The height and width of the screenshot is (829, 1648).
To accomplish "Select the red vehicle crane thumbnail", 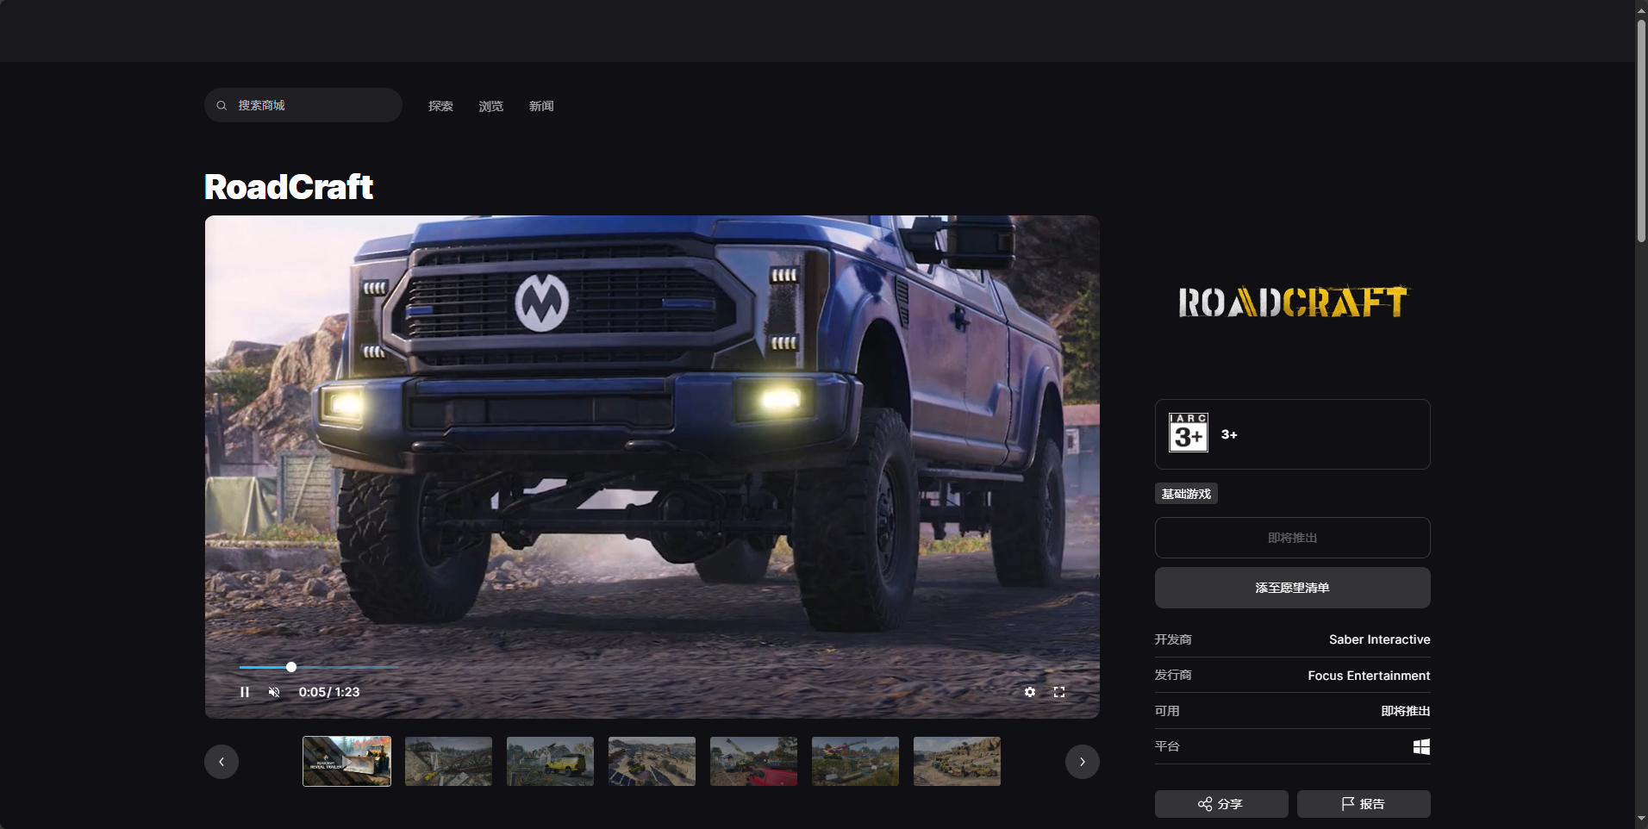I will (753, 761).
